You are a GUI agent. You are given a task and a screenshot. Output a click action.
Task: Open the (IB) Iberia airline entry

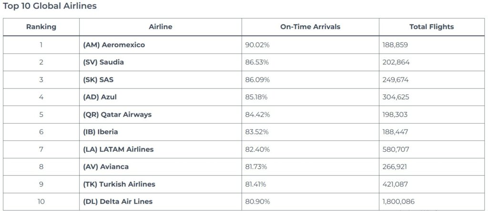(101, 132)
